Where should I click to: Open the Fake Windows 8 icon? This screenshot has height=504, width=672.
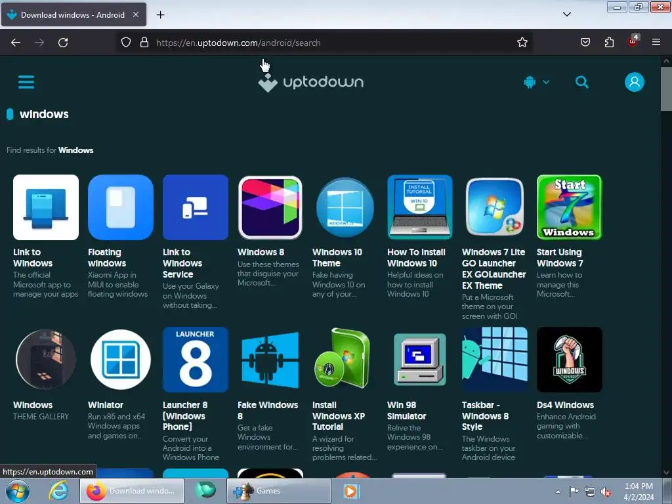[270, 360]
